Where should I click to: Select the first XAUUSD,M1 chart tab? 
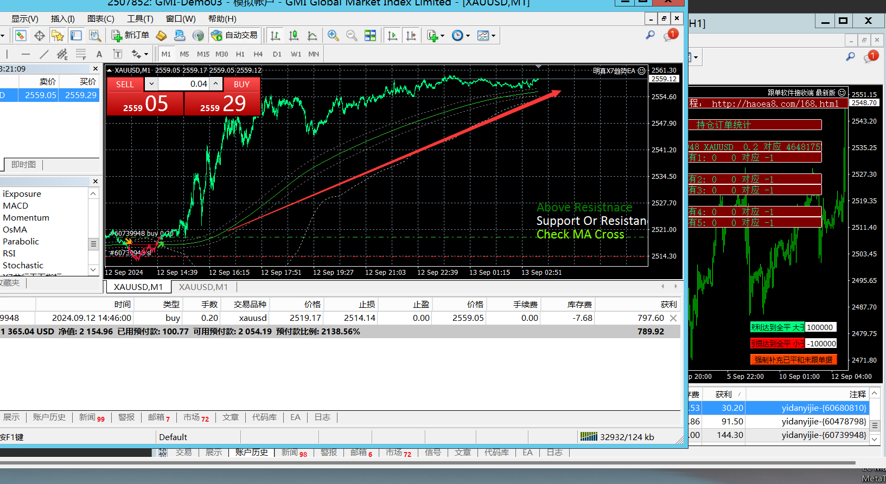pyautogui.click(x=138, y=287)
